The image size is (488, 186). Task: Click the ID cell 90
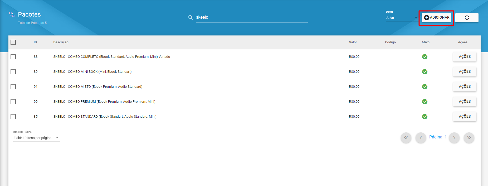(36, 102)
